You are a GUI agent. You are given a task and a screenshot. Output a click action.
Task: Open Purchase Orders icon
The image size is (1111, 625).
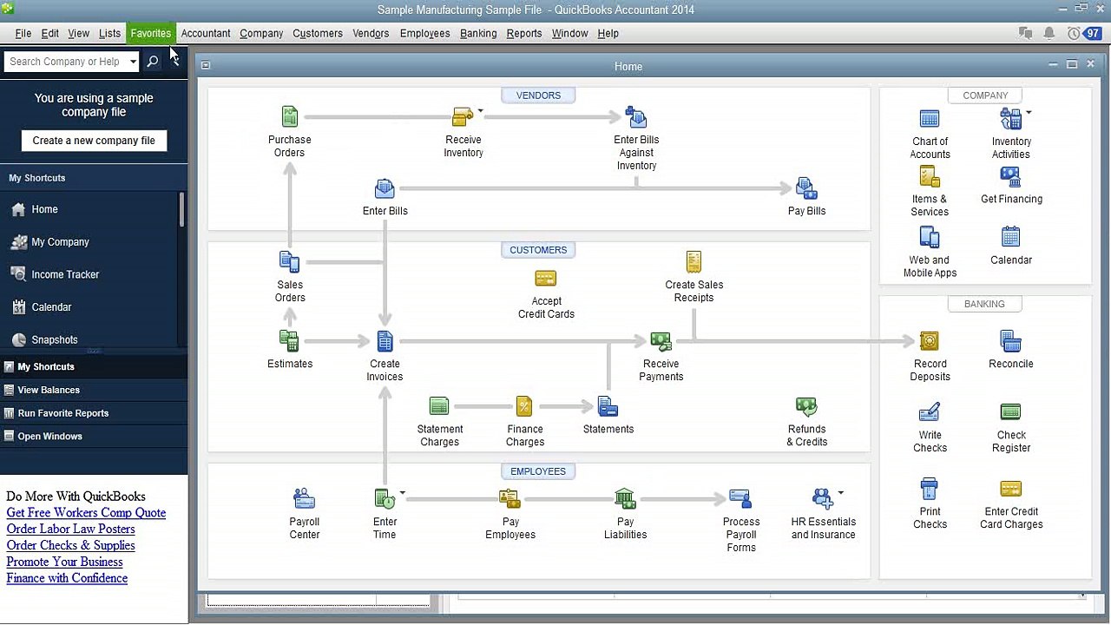290,116
